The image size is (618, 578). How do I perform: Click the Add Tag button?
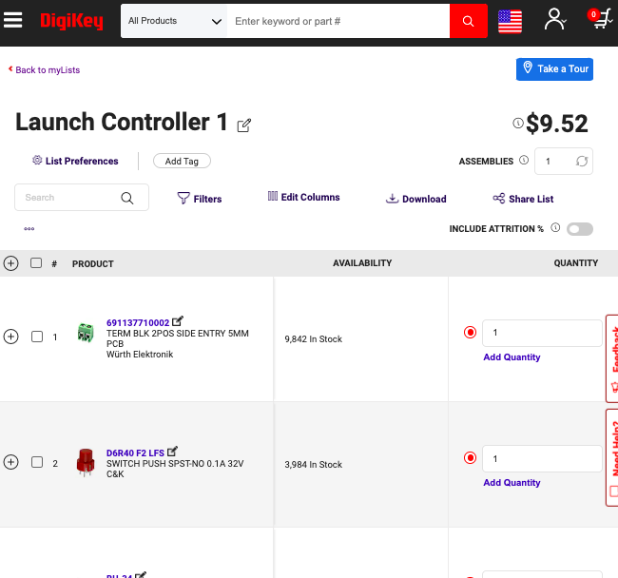182,161
